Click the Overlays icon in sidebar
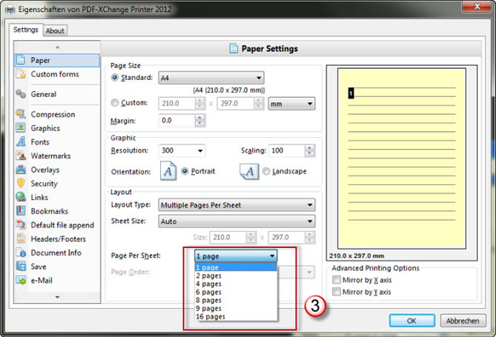 point(21,170)
